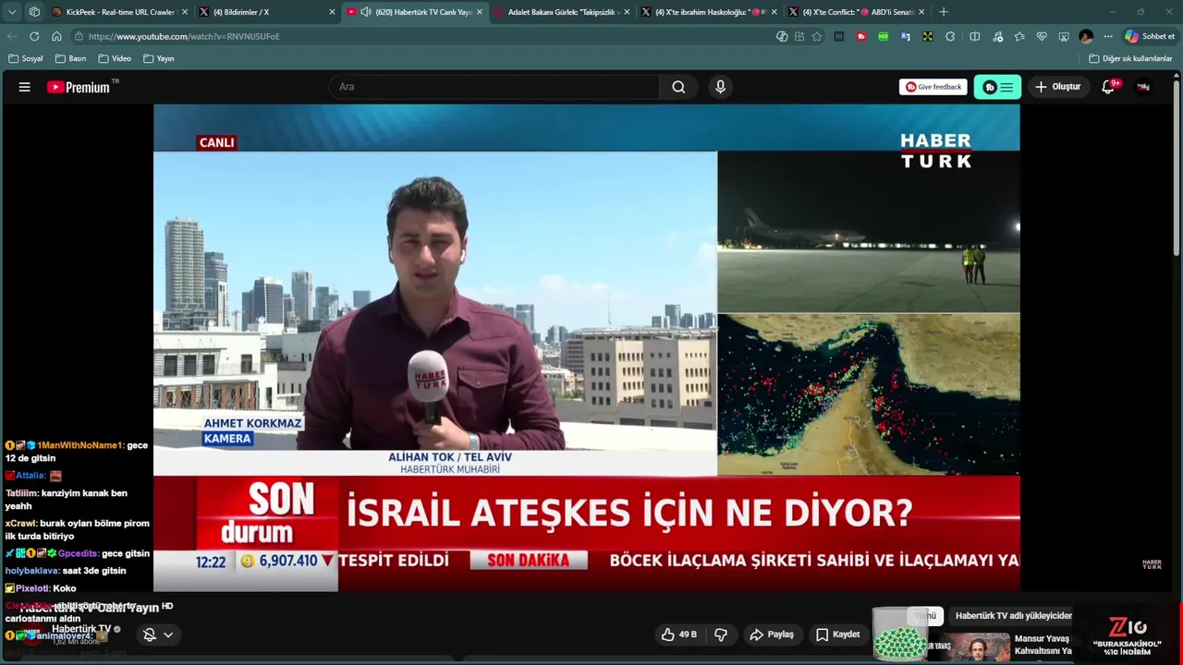Click chat user holybaklava message
This screenshot has width=1183, height=665.
pos(66,571)
